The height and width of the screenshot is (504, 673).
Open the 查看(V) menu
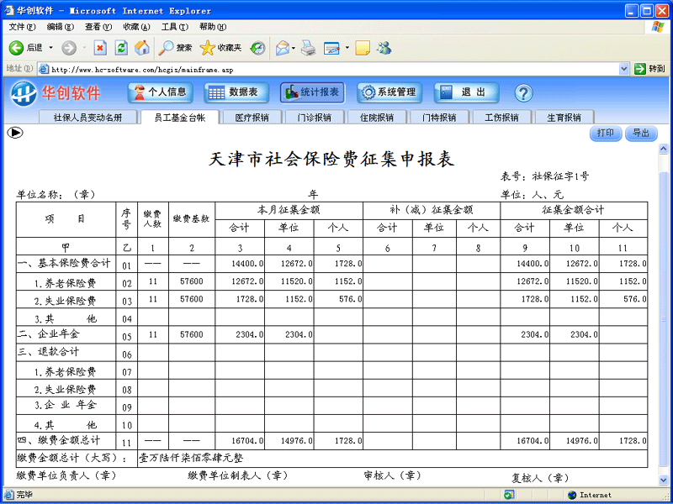98,27
